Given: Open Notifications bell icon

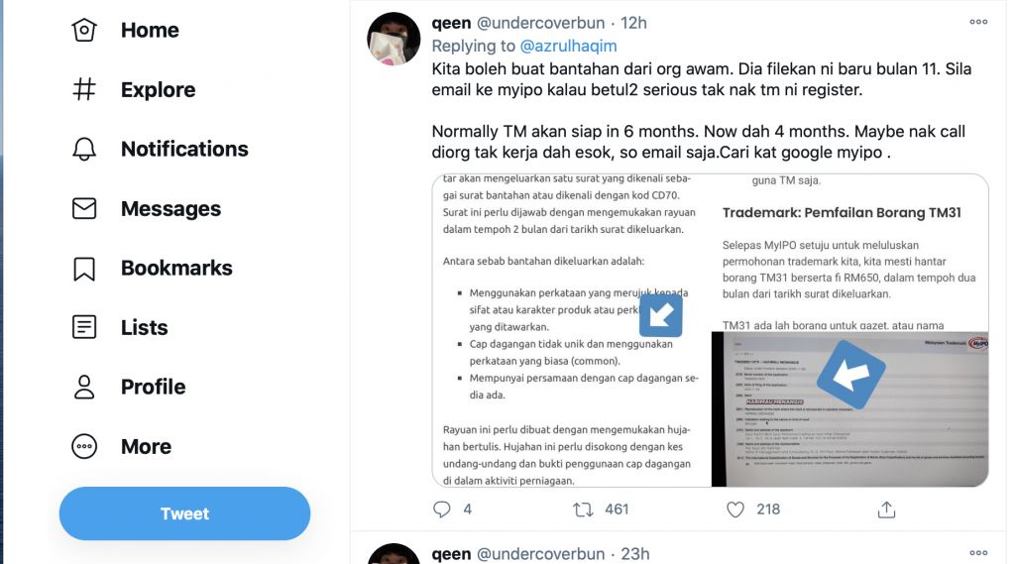Looking at the screenshot, I should (x=84, y=149).
